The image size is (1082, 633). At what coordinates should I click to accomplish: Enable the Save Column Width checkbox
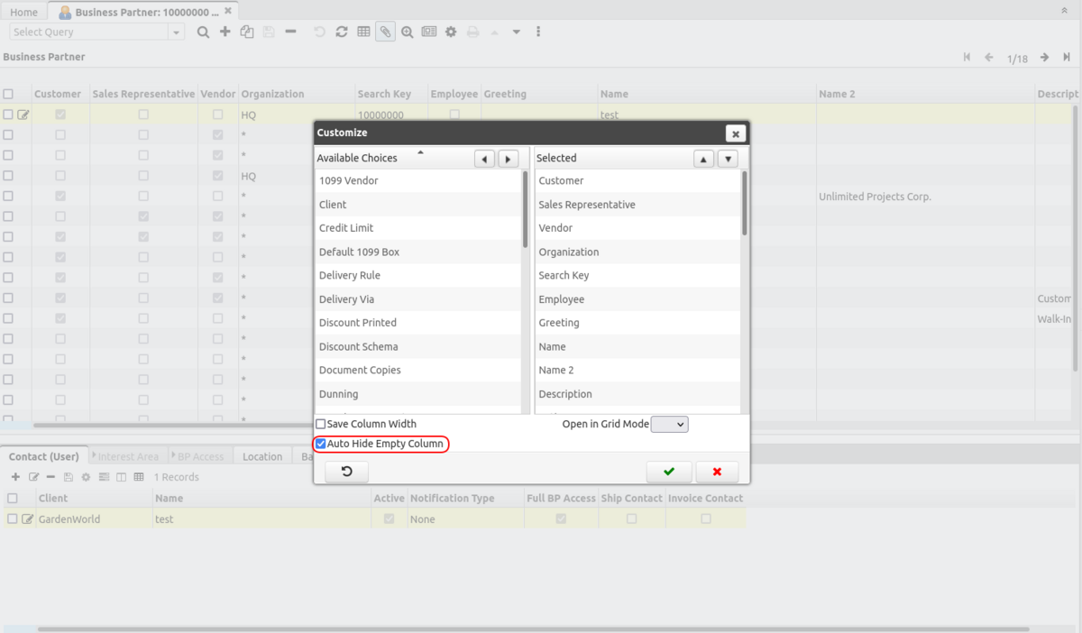[321, 424]
